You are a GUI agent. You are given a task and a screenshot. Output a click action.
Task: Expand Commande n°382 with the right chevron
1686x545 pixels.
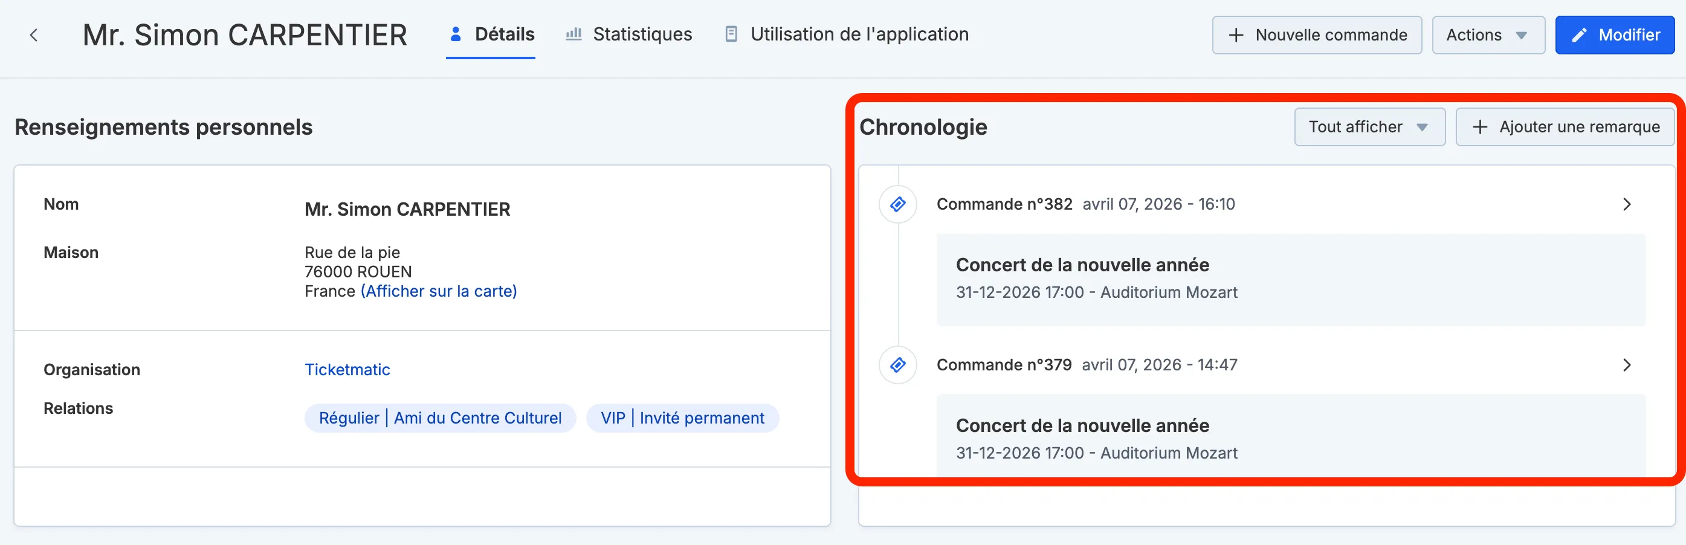[1626, 205]
